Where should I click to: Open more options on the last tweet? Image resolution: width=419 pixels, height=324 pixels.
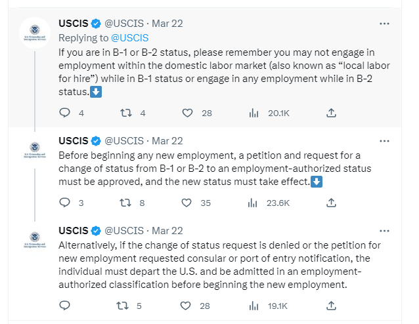[386, 231]
